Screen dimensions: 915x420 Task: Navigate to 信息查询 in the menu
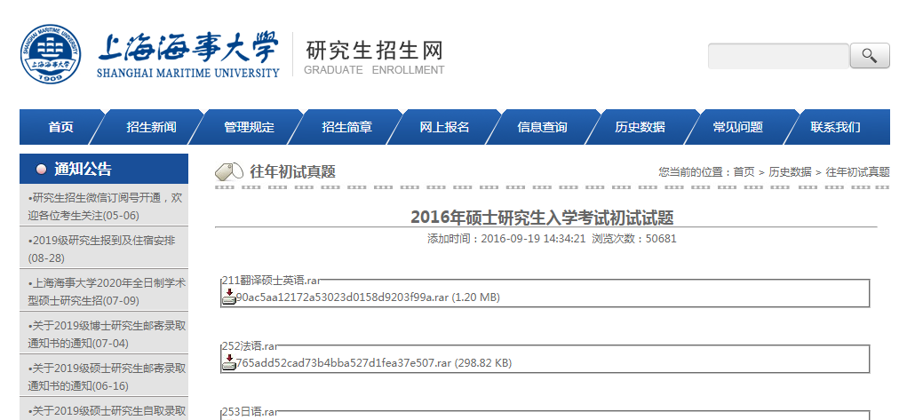[x=542, y=127]
